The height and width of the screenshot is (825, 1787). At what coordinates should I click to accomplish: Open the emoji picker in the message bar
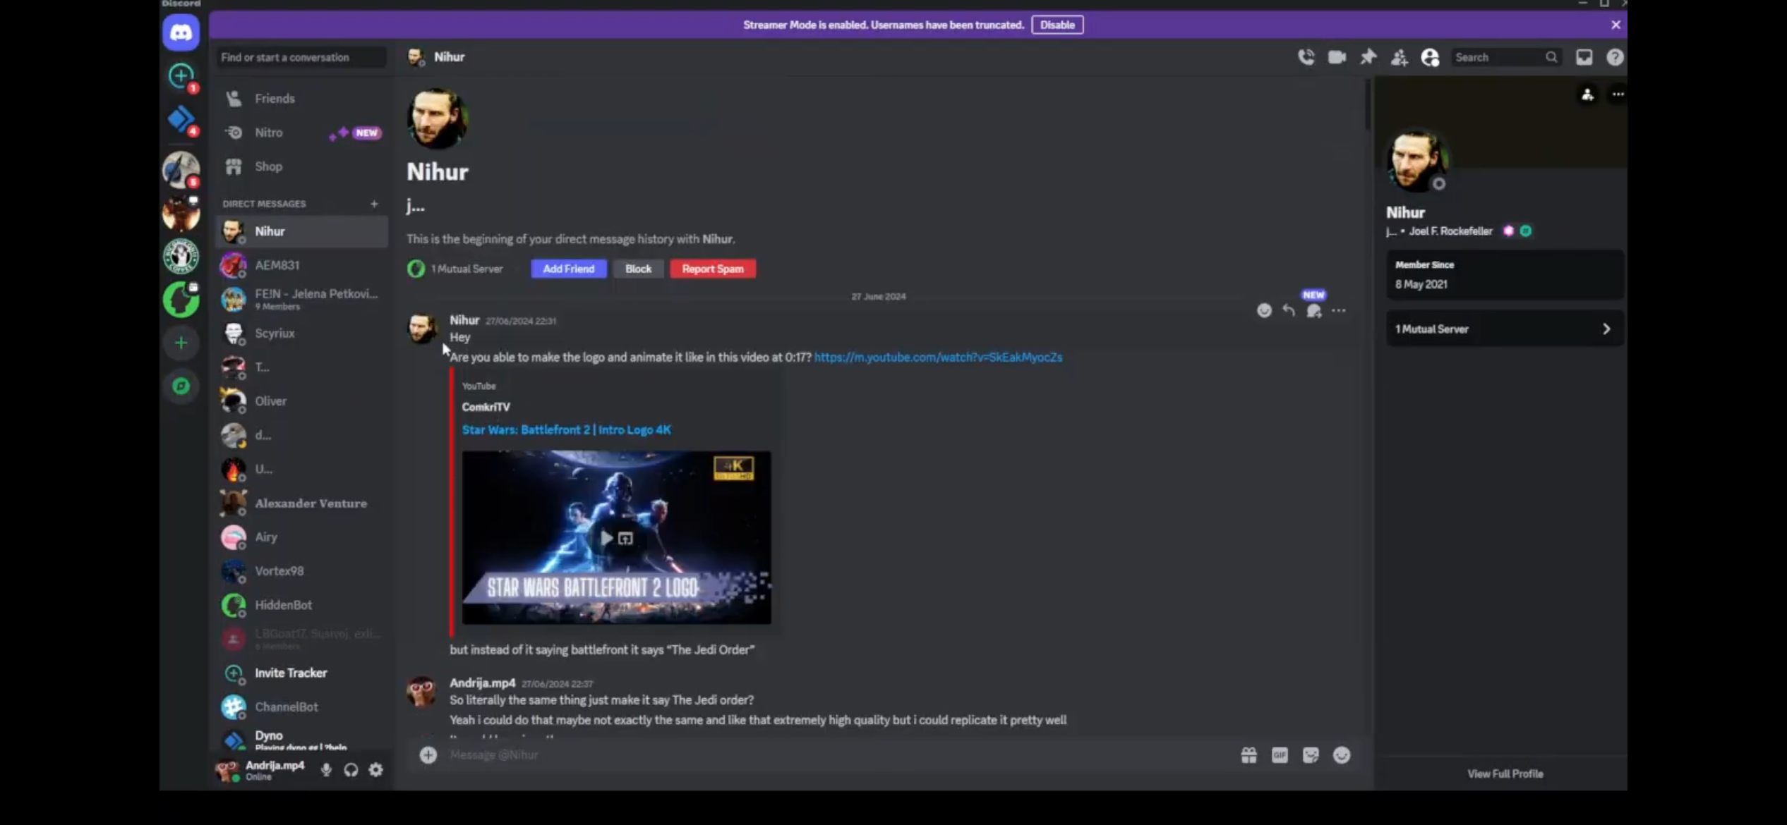tap(1341, 755)
